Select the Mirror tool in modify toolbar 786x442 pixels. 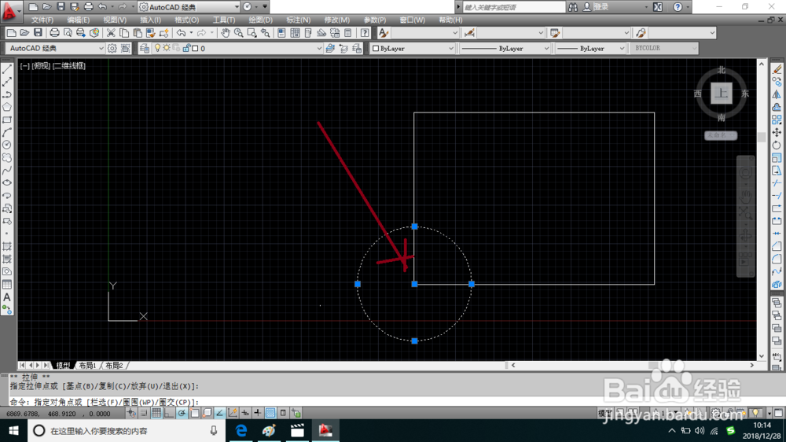tap(777, 94)
